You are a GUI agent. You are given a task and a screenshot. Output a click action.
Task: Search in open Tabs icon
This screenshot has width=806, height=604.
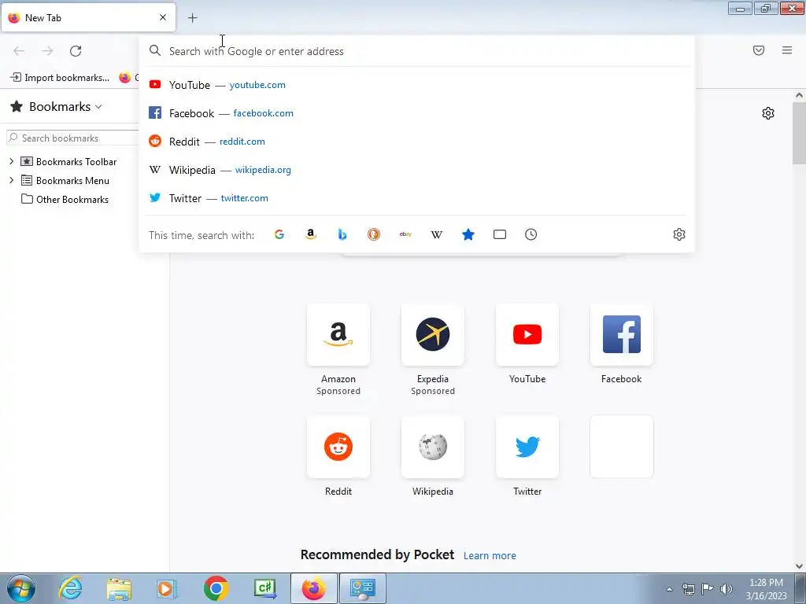click(x=500, y=234)
